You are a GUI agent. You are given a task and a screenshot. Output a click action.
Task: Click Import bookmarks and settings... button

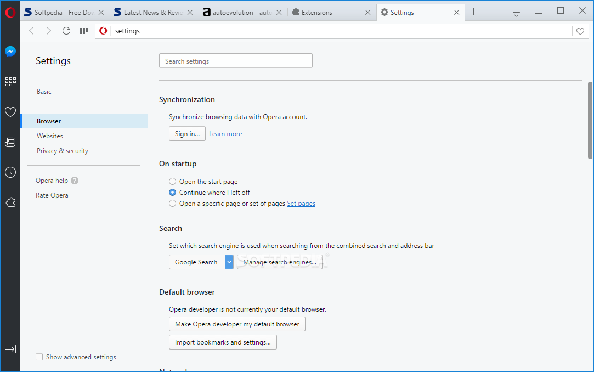pos(223,342)
